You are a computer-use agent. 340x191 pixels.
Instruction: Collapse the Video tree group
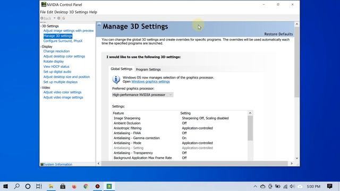41,88
